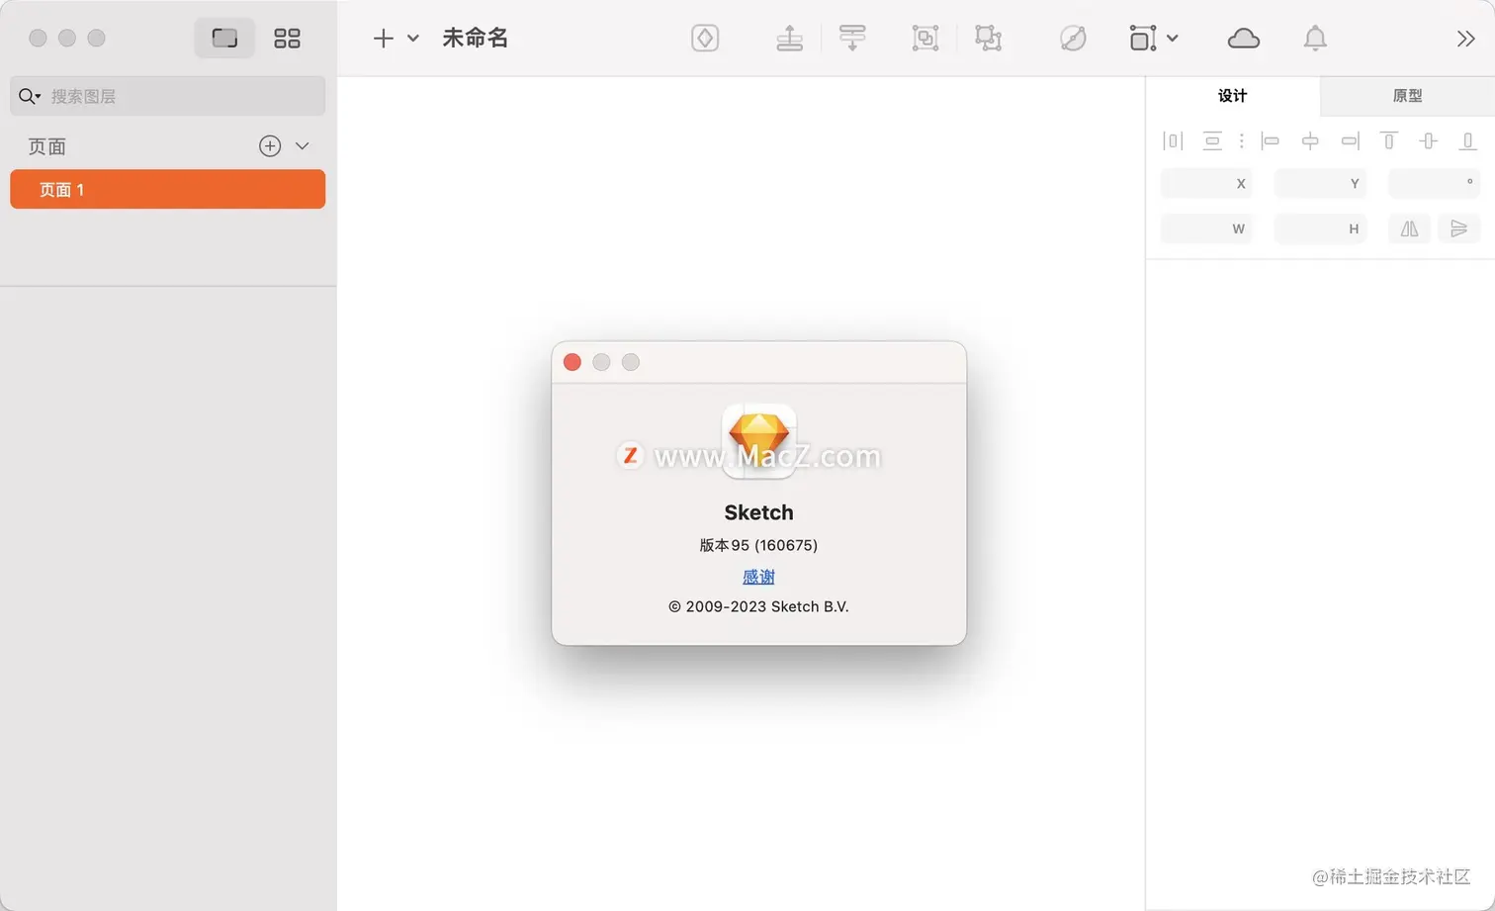Click the align top icon
Image resolution: width=1495 pixels, height=911 pixels.
point(1389,141)
